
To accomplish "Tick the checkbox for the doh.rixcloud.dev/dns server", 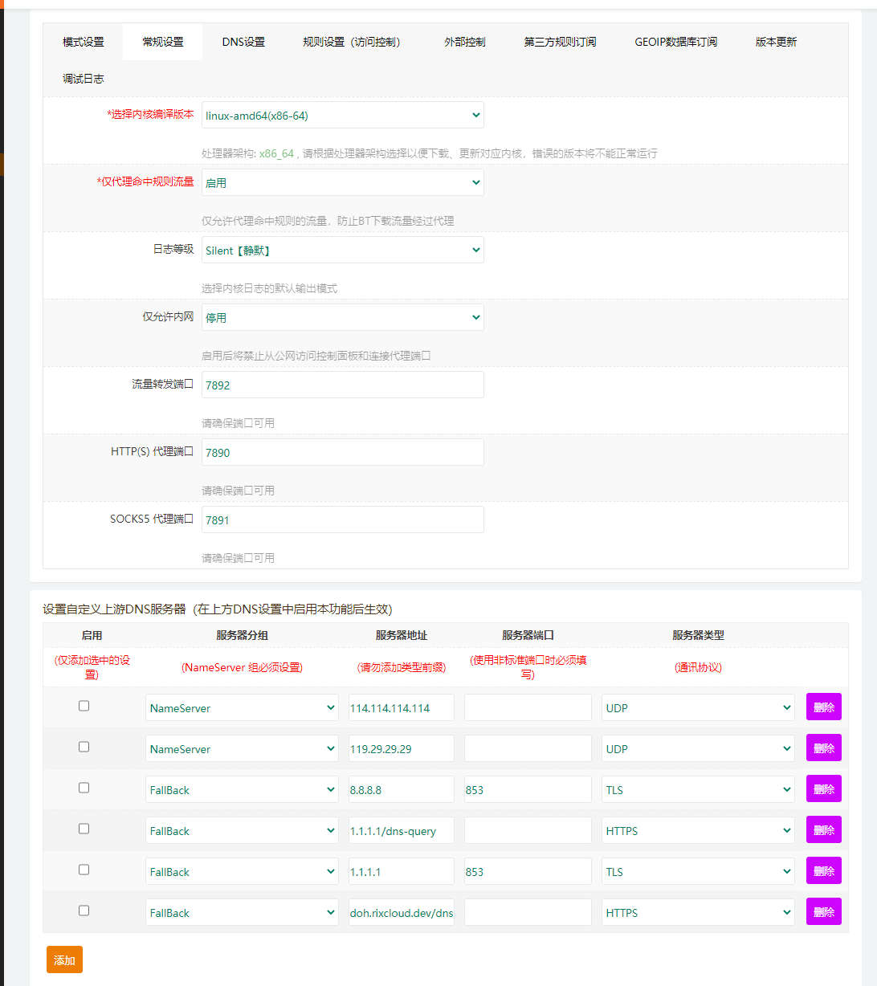I will pyautogui.click(x=84, y=911).
